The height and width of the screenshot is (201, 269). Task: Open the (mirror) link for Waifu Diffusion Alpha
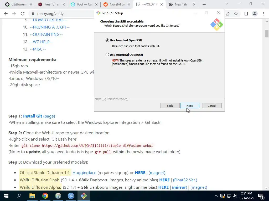(x=179, y=187)
